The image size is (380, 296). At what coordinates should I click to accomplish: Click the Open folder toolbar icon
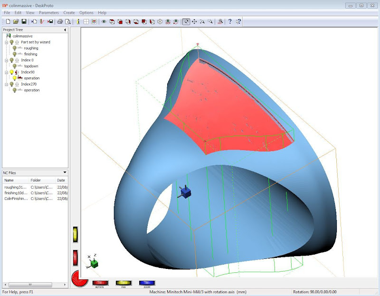[x=16, y=21]
